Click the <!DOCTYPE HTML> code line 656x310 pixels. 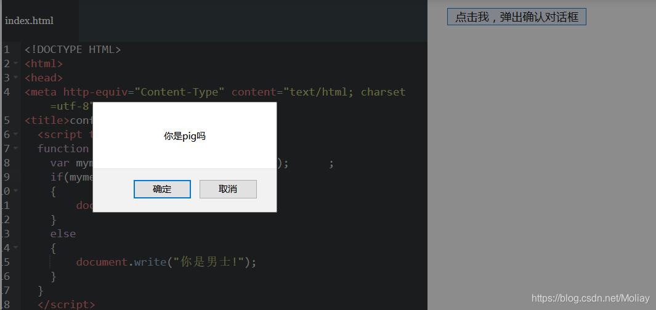point(73,49)
